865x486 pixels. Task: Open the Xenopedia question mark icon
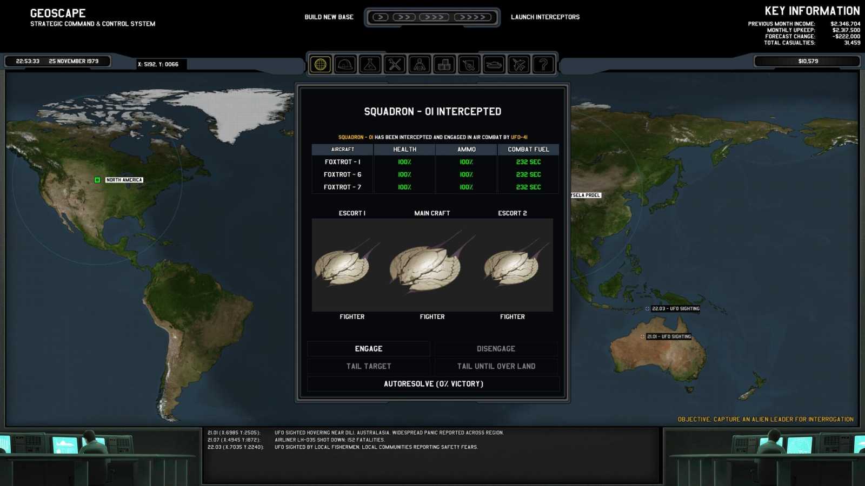coord(544,65)
